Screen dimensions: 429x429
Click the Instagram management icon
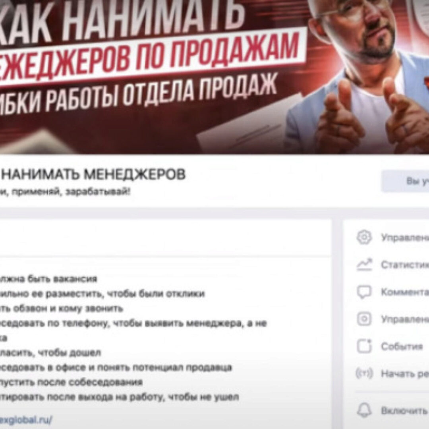pos(364,319)
